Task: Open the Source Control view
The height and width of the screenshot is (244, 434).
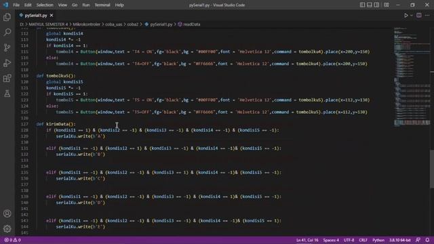Action: click(7, 47)
